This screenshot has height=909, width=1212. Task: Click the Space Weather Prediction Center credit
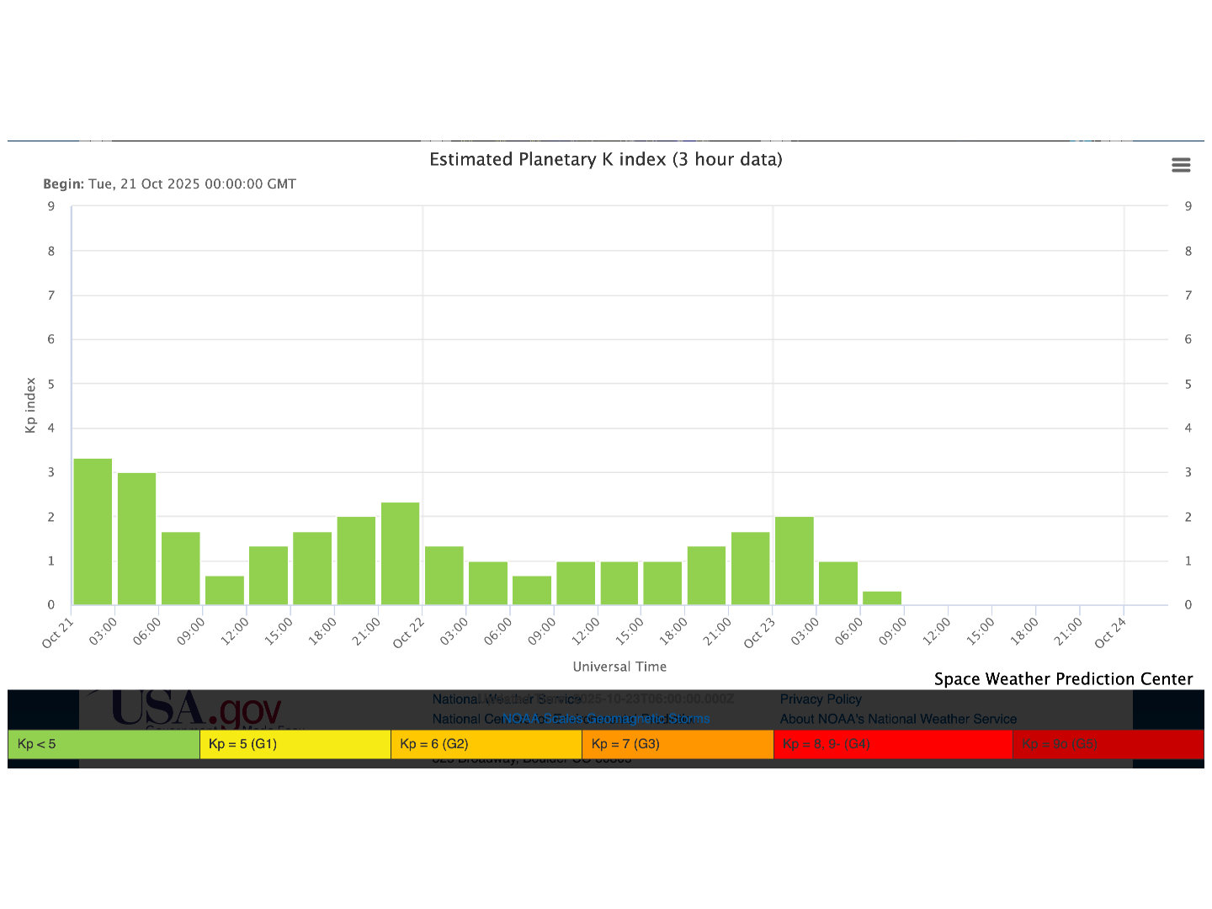1063,678
